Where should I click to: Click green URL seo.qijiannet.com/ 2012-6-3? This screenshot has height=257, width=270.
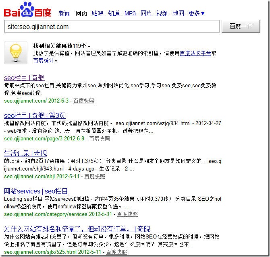(x=36, y=101)
